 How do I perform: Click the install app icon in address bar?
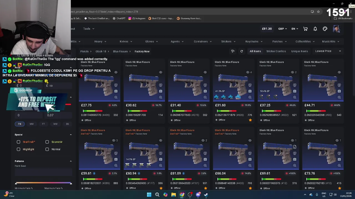coord(312,12)
